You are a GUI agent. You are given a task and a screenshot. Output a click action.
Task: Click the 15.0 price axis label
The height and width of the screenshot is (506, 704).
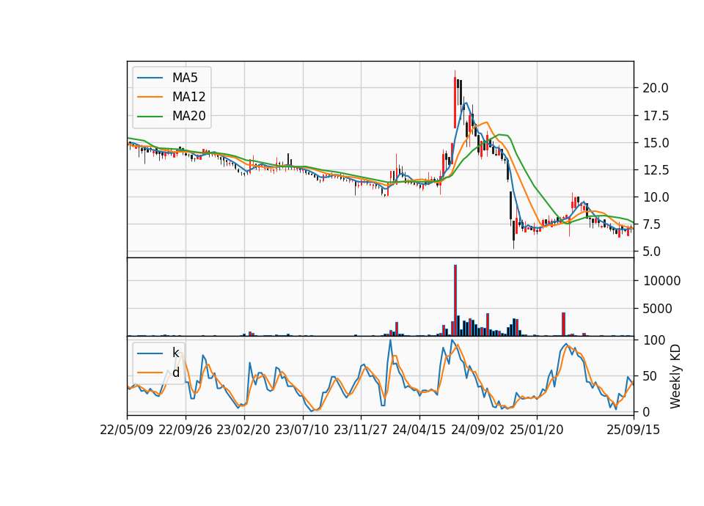point(656,143)
